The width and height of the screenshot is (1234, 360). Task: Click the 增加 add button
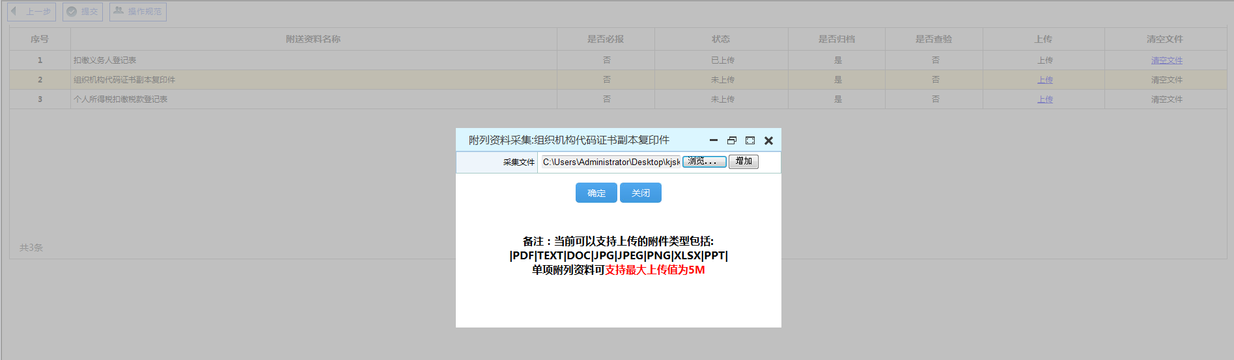point(744,161)
